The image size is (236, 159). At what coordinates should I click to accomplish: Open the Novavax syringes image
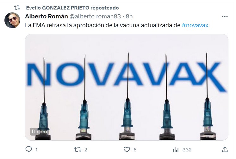(127, 87)
